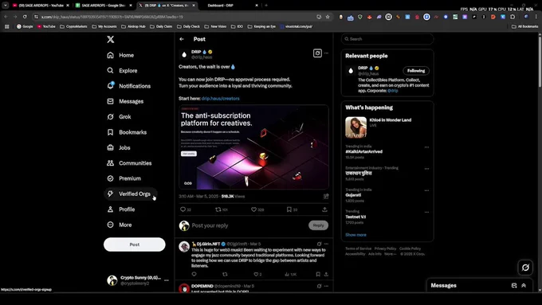Open Notifications in the sidebar
Image resolution: width=542 pixels, height=305 pixels.
[x=128, y=86]
